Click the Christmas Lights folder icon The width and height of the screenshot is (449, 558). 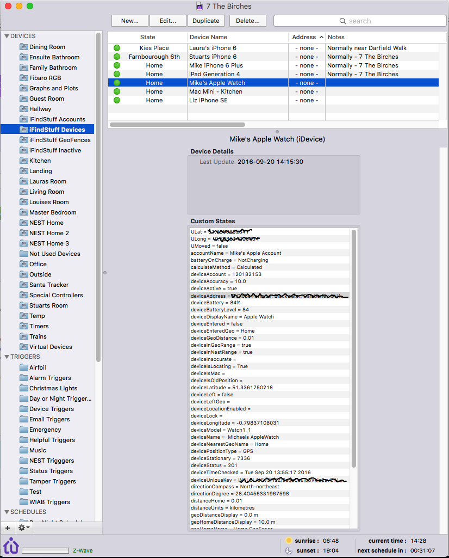24,388
